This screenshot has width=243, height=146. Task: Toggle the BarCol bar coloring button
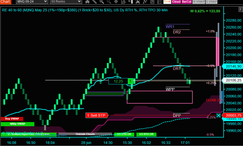pyautogui.click(x=187, y=2)
